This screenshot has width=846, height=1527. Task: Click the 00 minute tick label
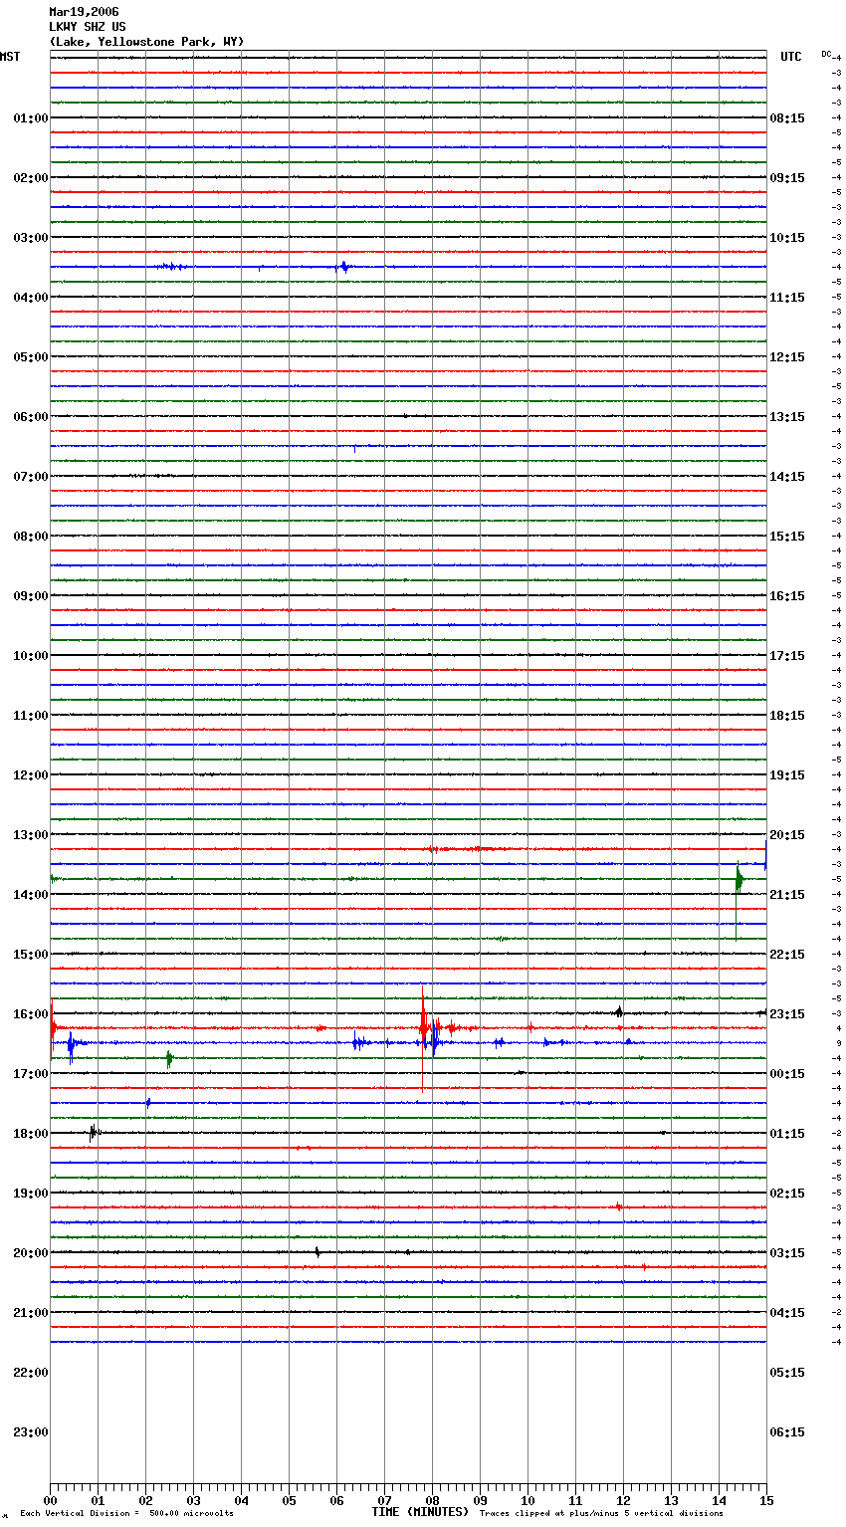click(x=50, y=1500)
